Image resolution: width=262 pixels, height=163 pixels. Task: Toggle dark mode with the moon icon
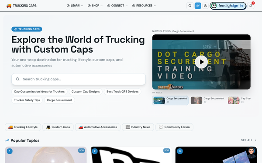[205, 6]
